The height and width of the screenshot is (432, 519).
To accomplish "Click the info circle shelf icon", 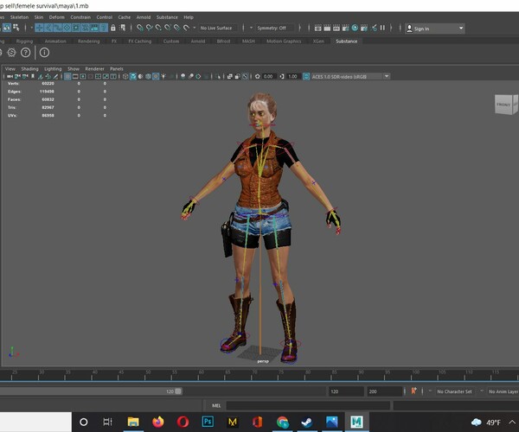I will pos(44,53).
